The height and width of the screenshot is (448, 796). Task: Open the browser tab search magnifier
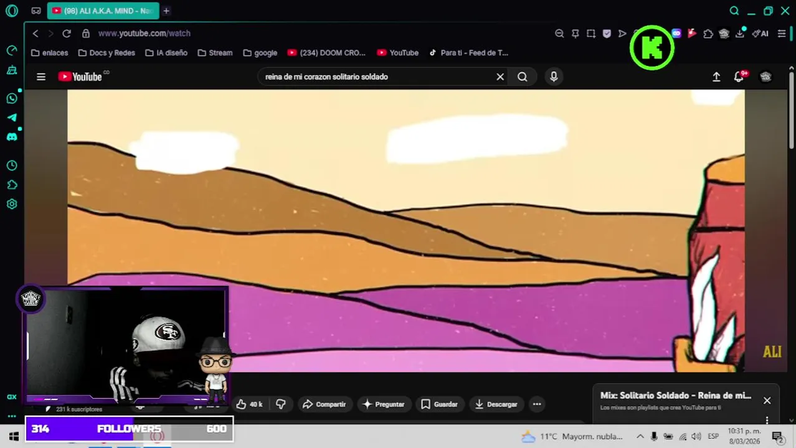coord(734,11)
